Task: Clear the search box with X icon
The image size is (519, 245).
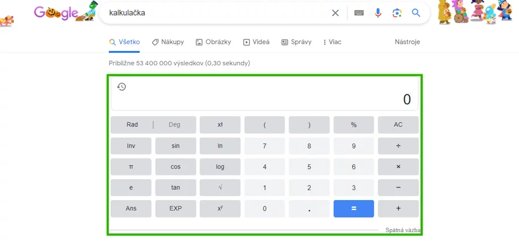Action: point(335,13)
